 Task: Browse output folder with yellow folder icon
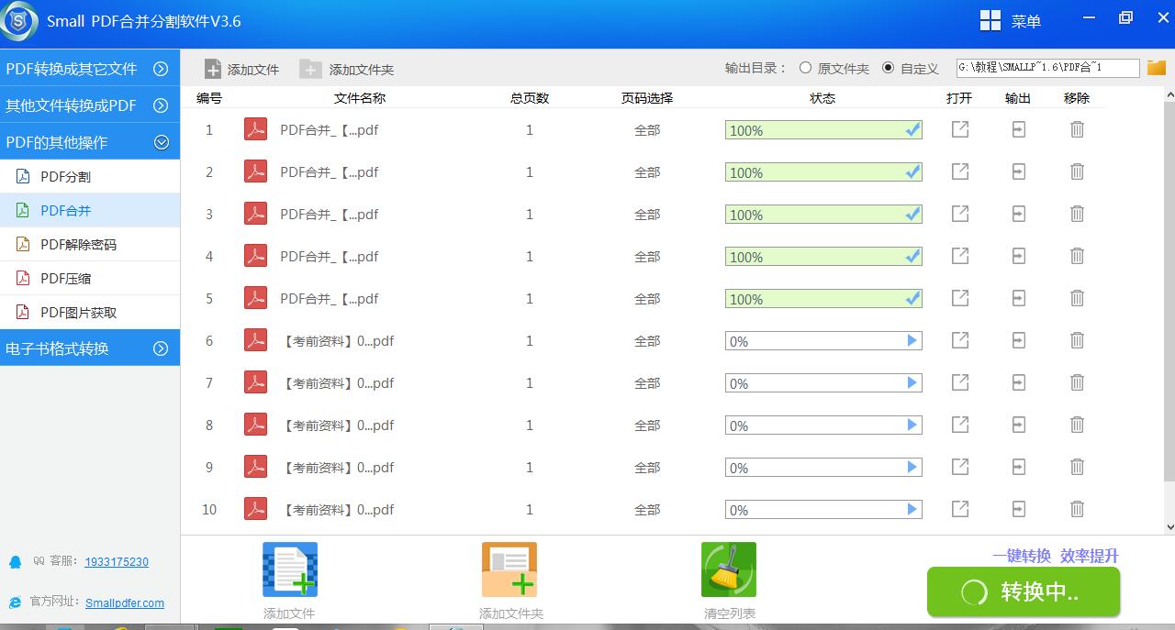tap(1156, 68)
